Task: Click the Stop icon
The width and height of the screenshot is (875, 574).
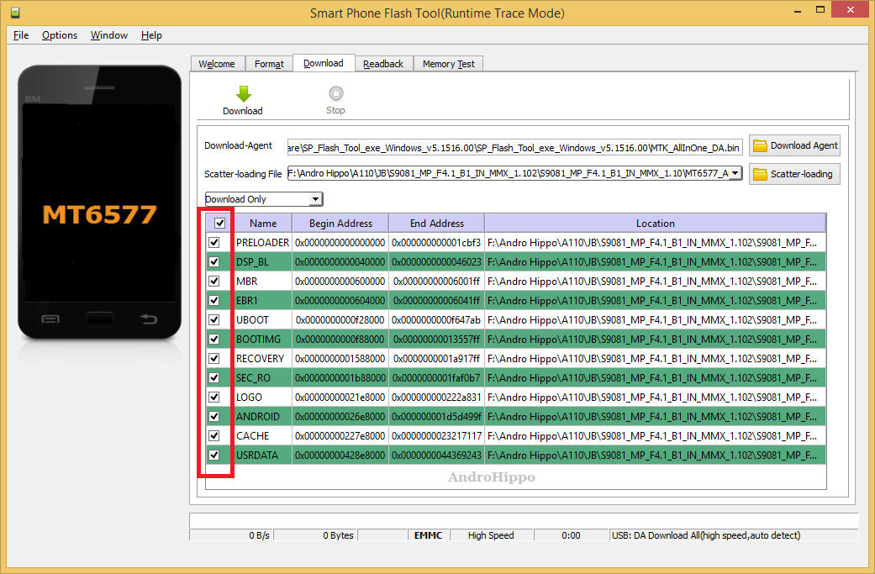Action: 335,92
